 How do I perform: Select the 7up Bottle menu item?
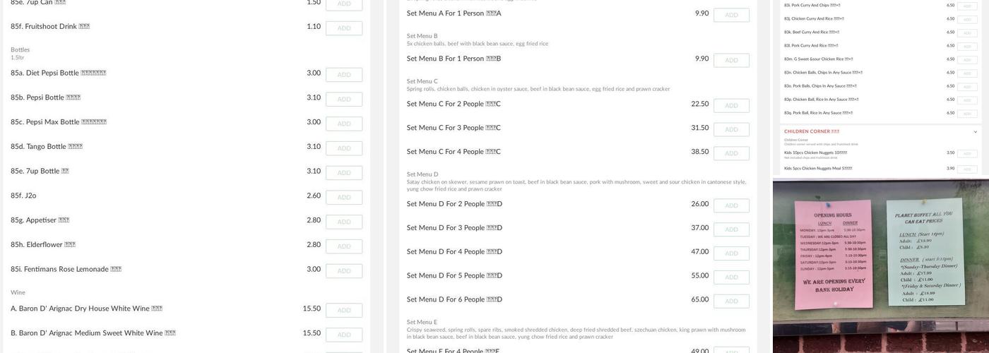(x=40, y=172)
